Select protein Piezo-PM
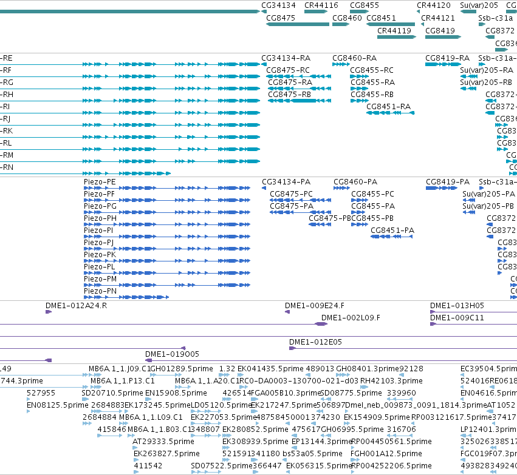This screenshot has width=517, height=475. pos(100,279)
